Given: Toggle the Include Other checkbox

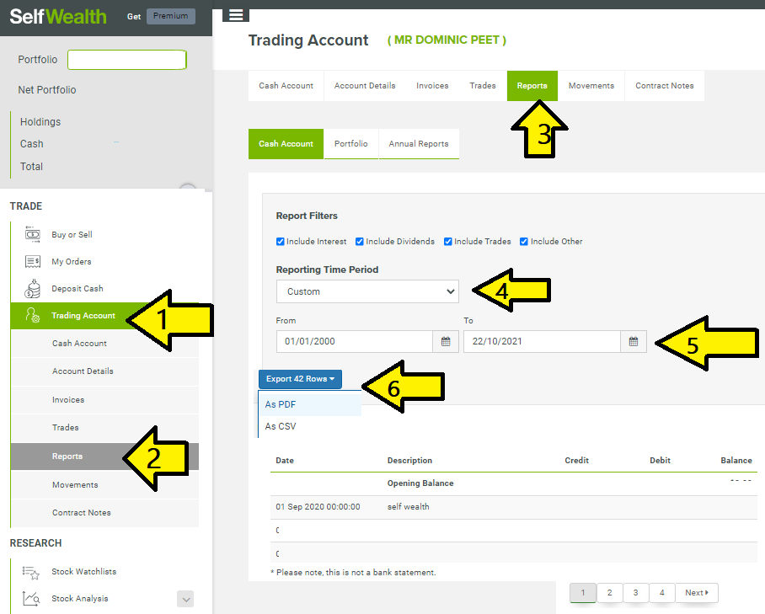Looking at the screenshot, I should (524, 242).
